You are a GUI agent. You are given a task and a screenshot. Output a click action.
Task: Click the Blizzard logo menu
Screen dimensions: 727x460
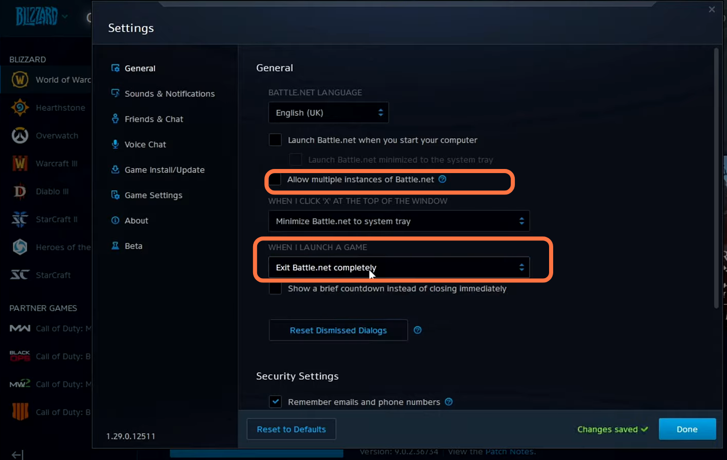point(36,16)
